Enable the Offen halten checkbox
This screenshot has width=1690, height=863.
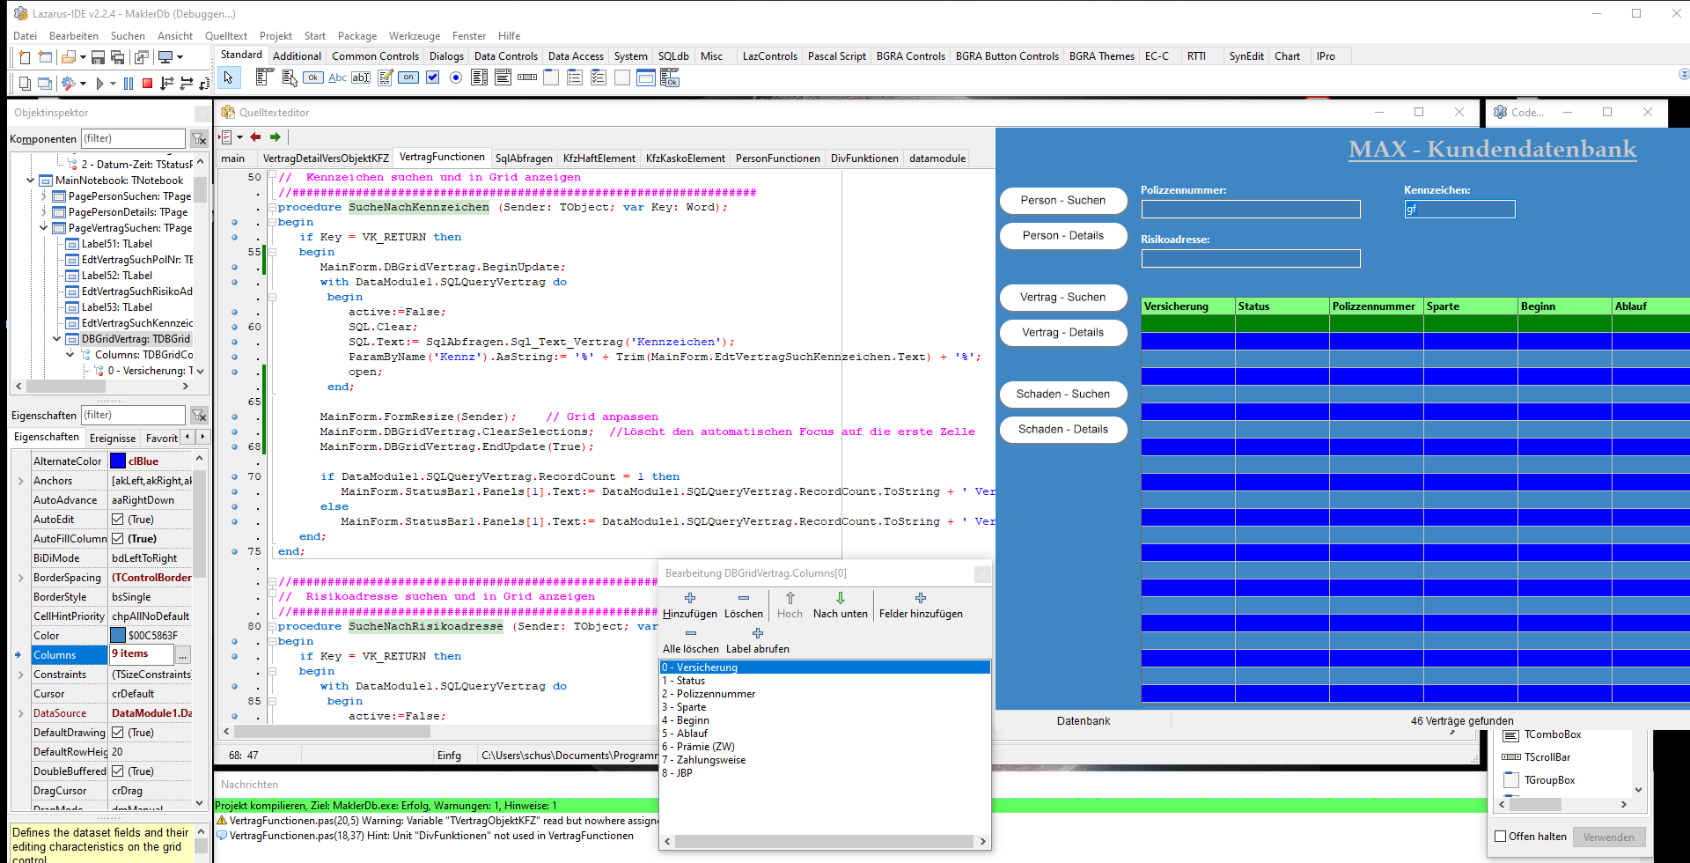1501,837
